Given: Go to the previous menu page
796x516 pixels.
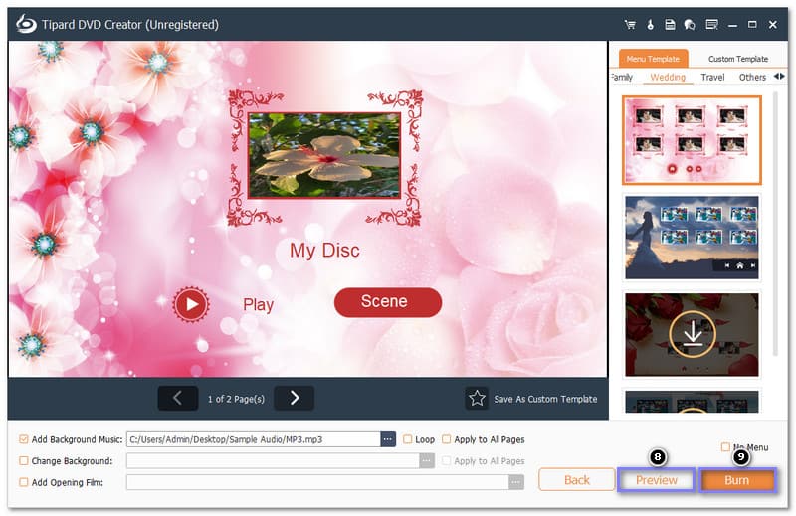Looking at the screenshot, I should tap(178, 398).
